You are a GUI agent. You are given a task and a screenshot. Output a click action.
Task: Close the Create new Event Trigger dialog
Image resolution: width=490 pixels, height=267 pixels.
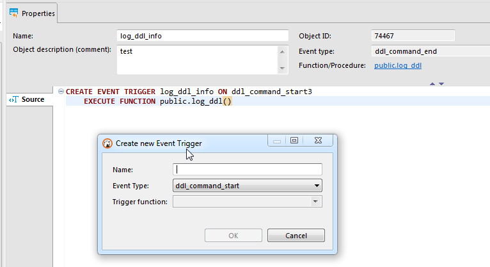point(318,141)
